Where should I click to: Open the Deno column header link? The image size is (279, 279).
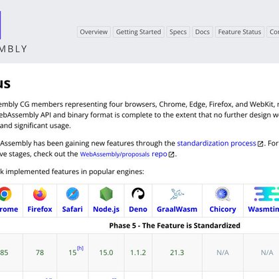point(138,209)
